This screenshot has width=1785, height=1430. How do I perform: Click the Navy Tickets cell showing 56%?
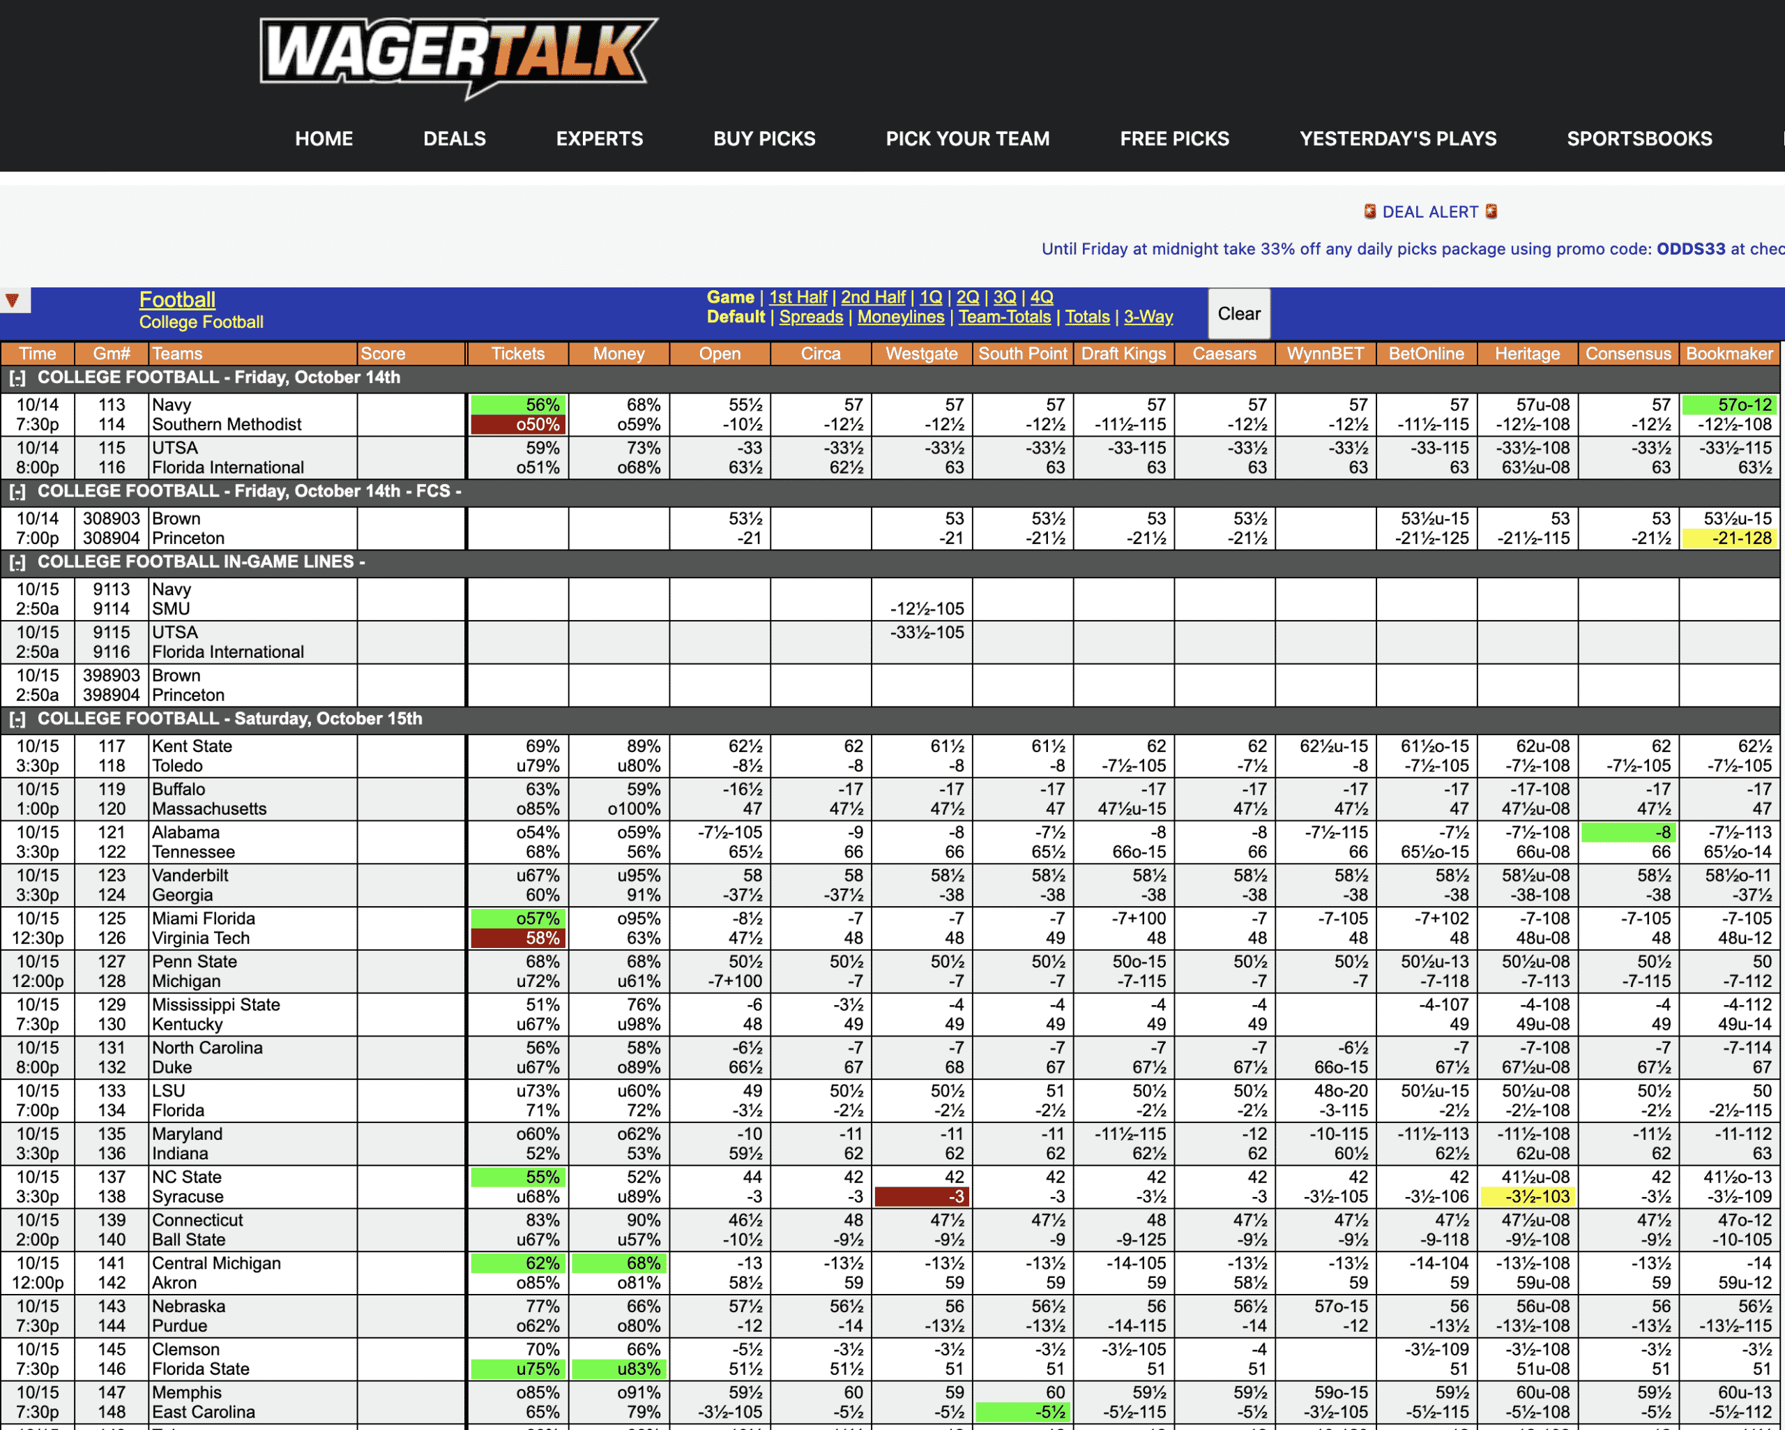click(x=518, y=405)
